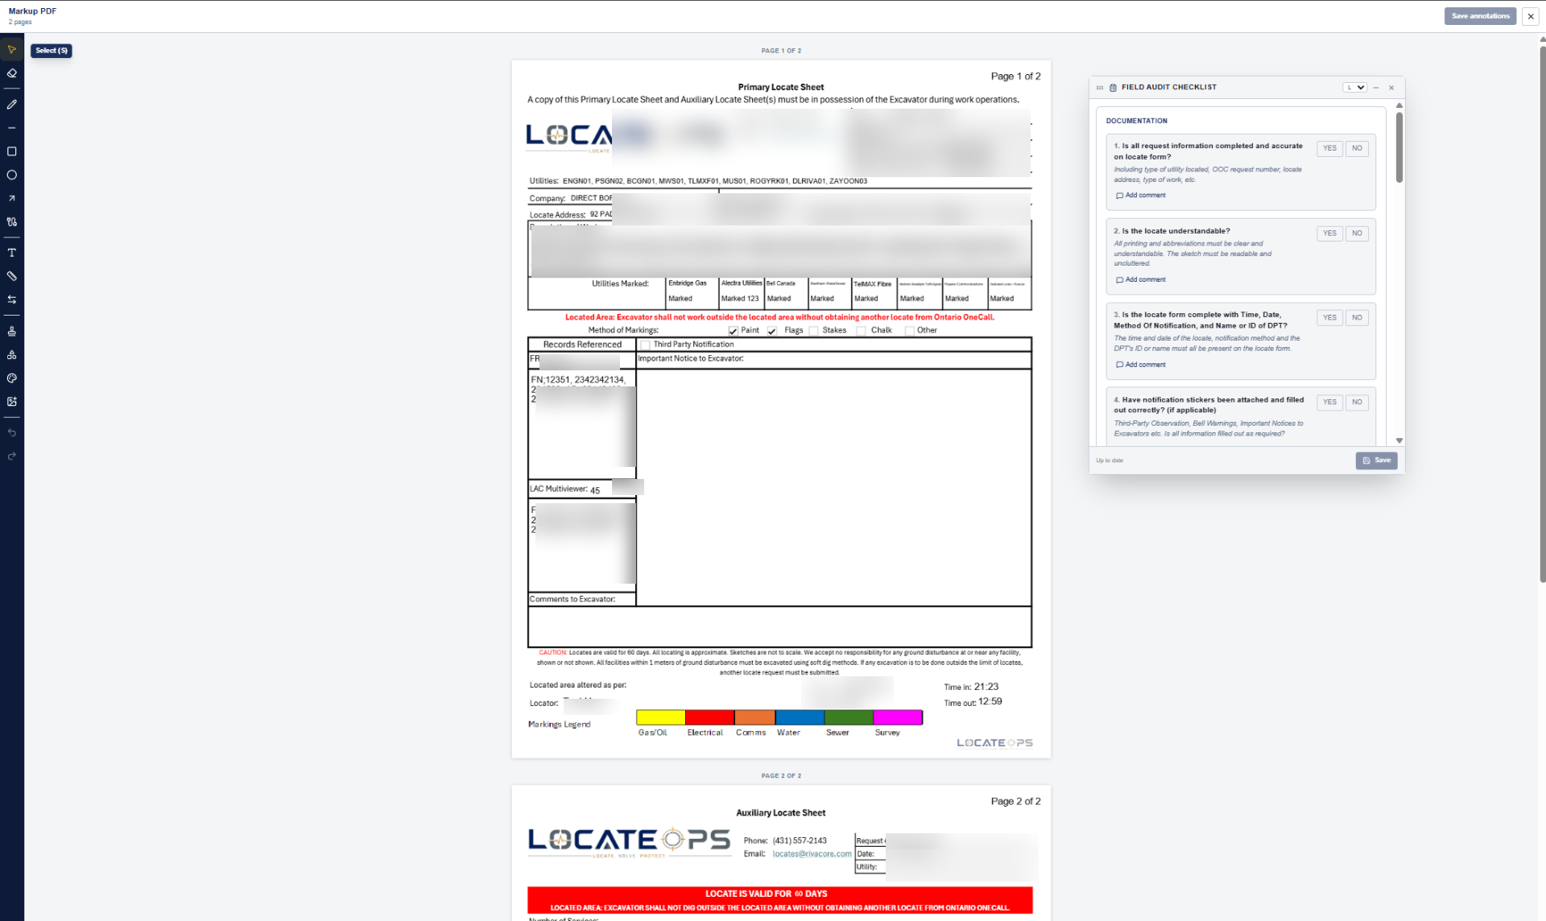Select the Circle shape tool
Viewport: 1546px width, 921px height.
(x=11, y=175)
